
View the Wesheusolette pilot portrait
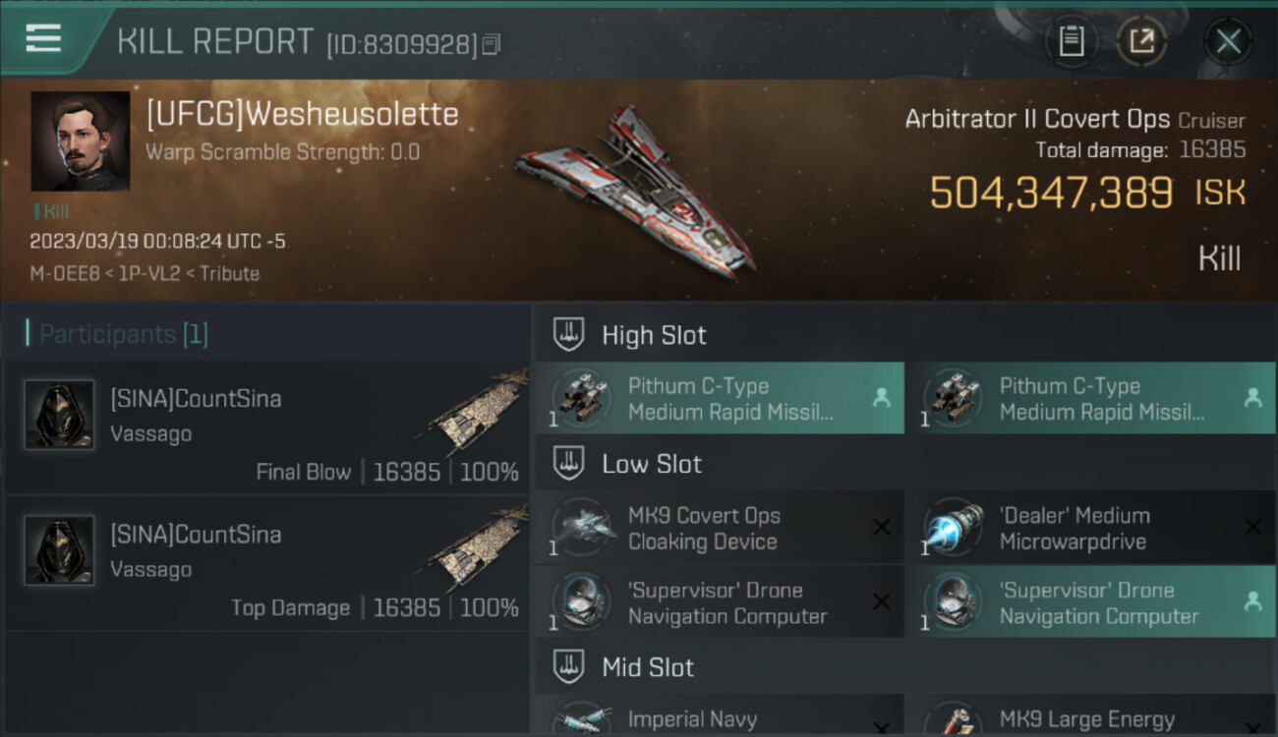81,142
